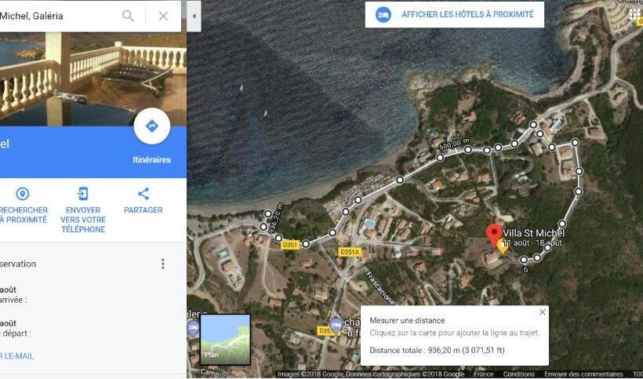This screenshot has height=379, width=643.
Task: Open the reservation three-dot menu
Action: (x=163, y=264)
